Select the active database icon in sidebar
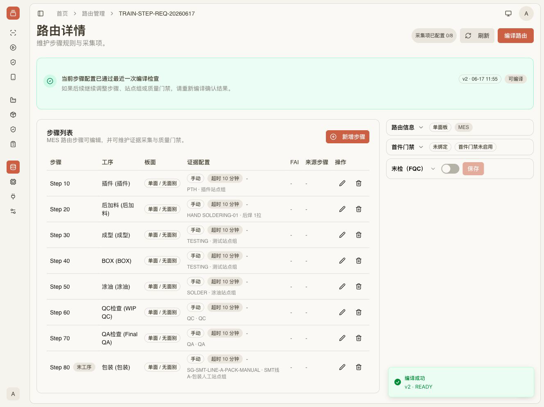 [x=13, y=167]
